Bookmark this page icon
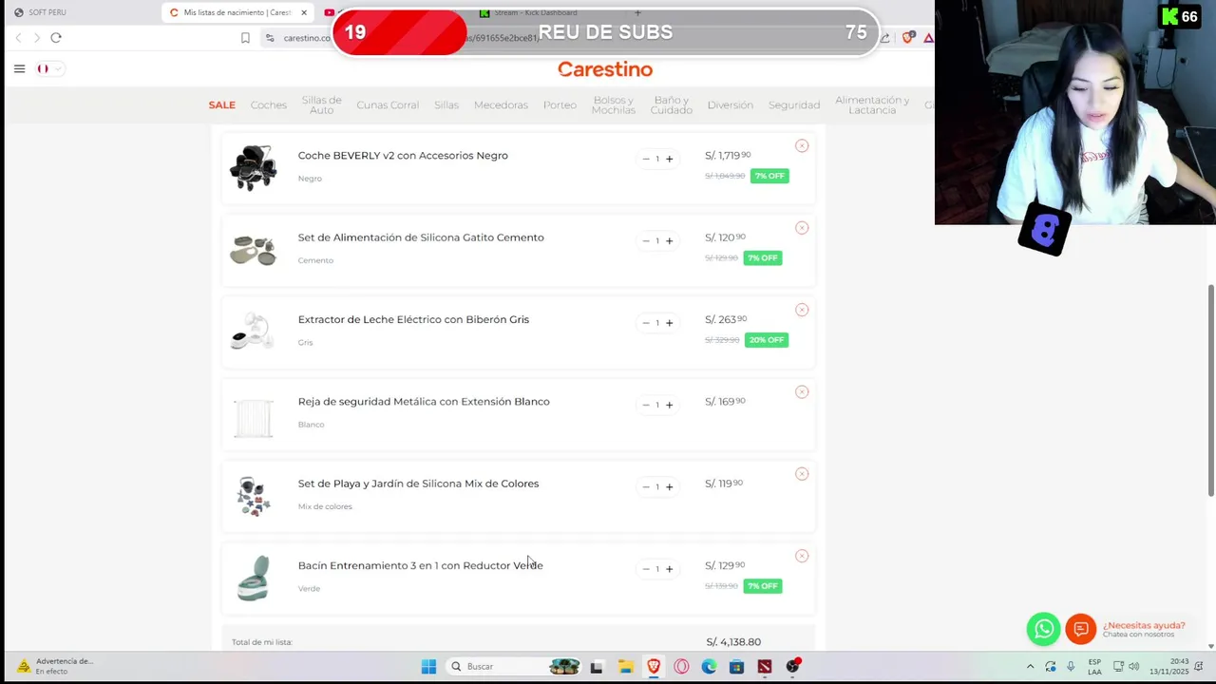Screen dimensions: 1216x684 [245, 38]
